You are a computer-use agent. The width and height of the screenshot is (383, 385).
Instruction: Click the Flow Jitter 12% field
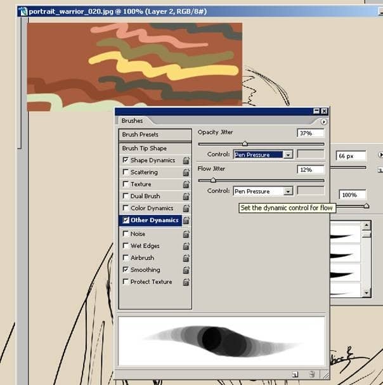(310, 169)
